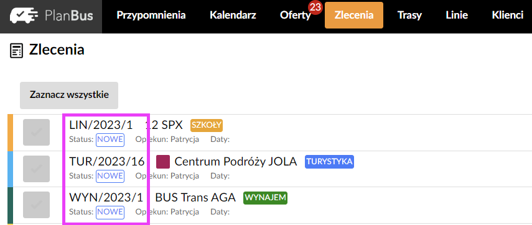Tick the checkbox for order TUR/2023/16
532x225 pixels.
click(x=36, y=169)
